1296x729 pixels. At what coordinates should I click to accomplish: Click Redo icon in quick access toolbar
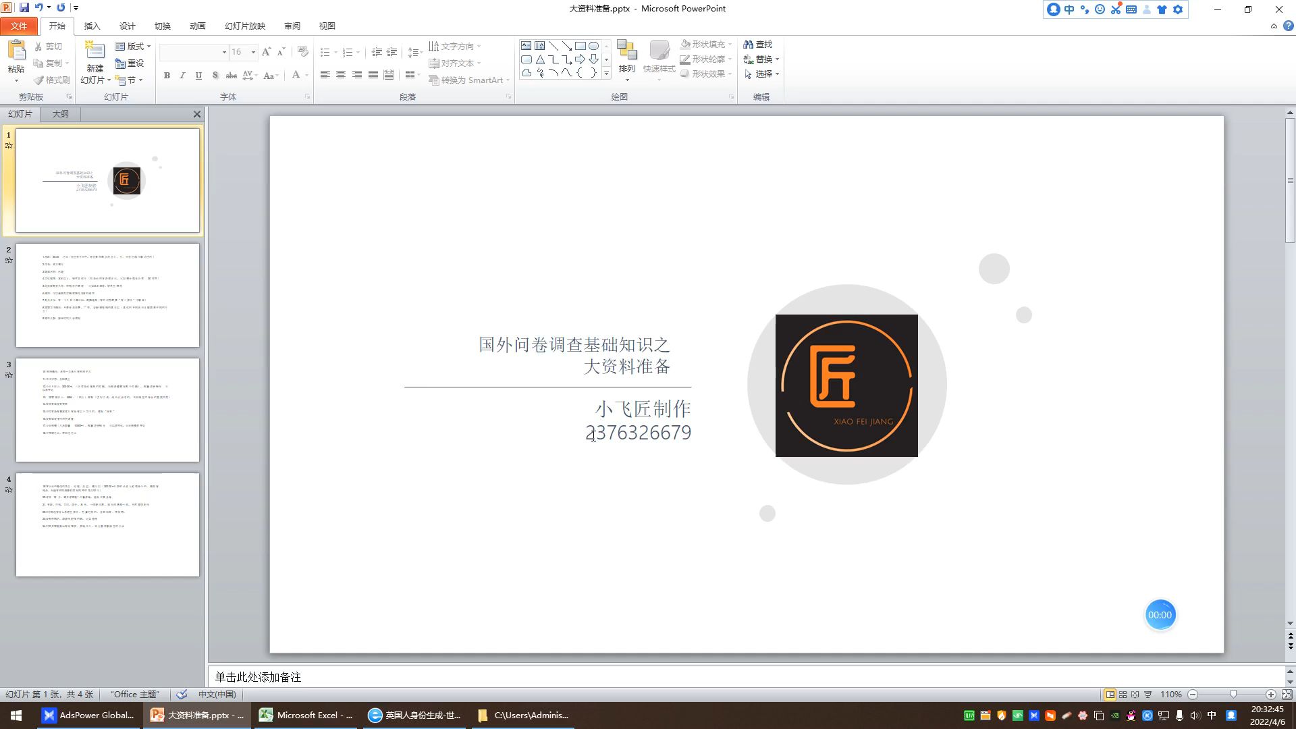click(61, 8)
